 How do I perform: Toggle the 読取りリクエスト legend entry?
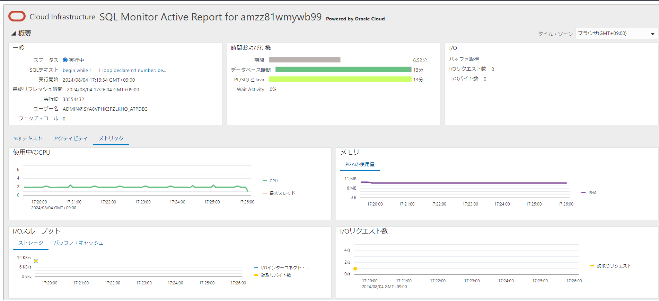click(x=610, y=266)
